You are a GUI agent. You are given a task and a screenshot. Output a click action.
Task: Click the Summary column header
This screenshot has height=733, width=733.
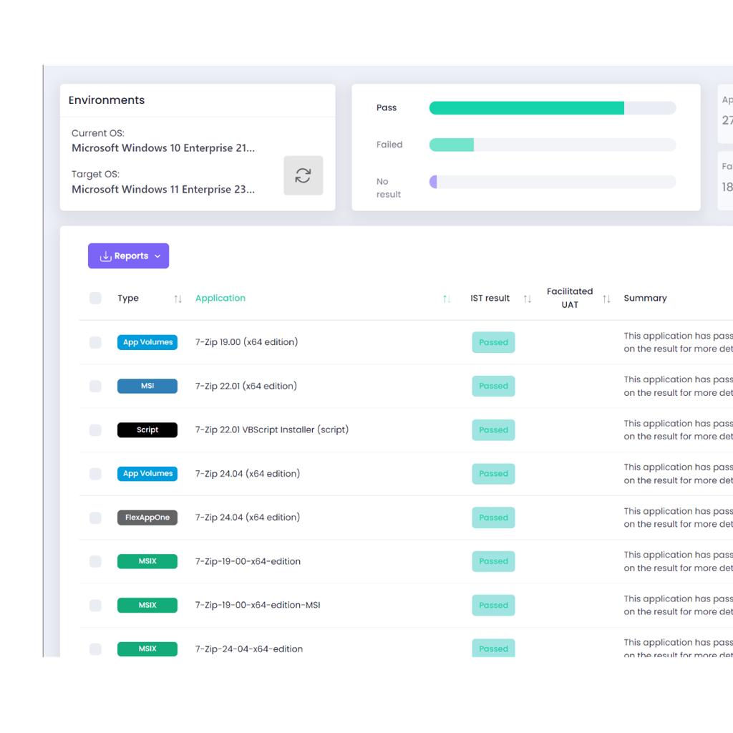[x=645, y=298]
